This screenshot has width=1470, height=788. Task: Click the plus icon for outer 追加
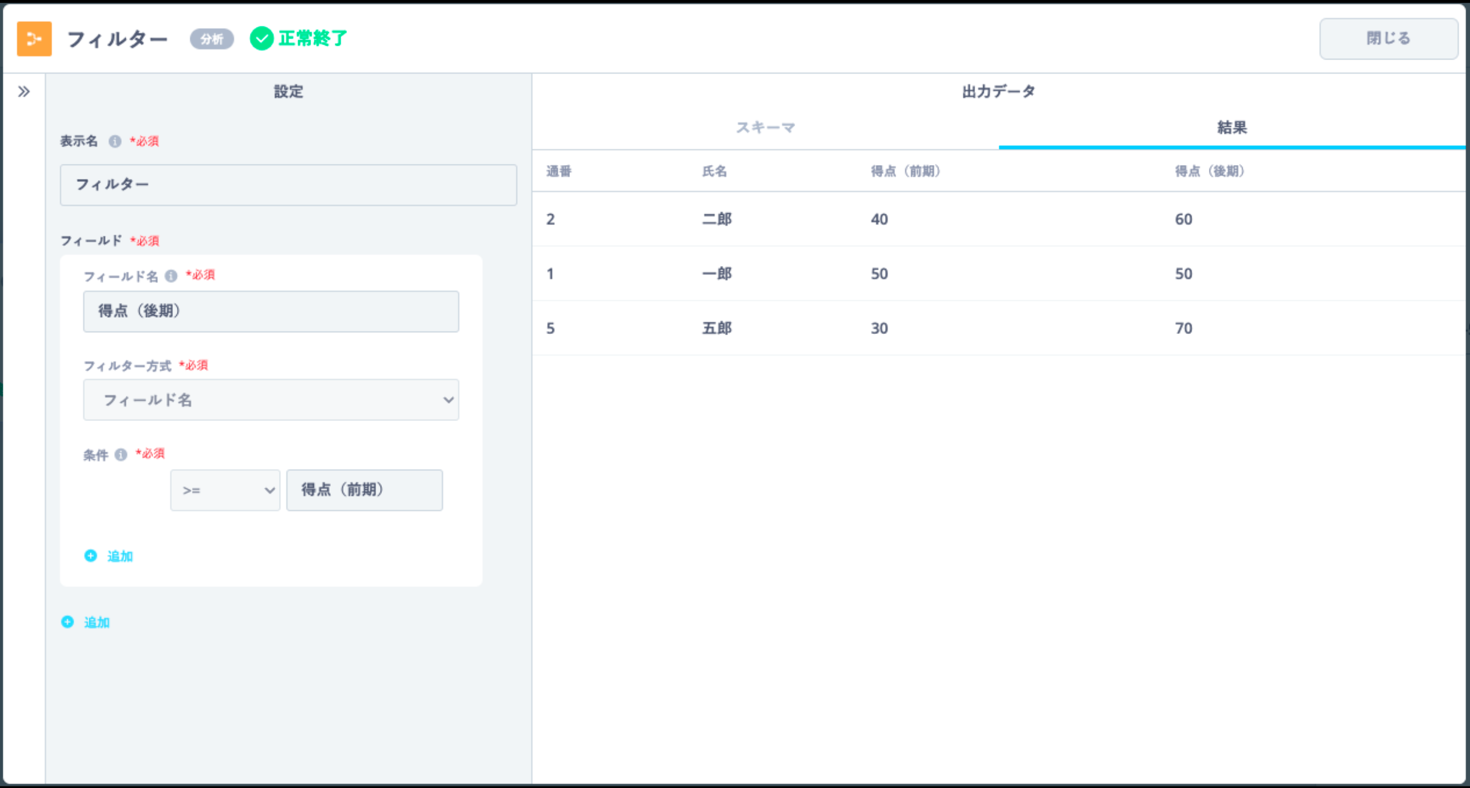coord(67,622)
